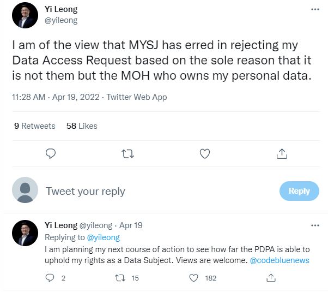Open more options on main tweet
Image resolution: width=328 pixels, height=292 pixels.
315,9
